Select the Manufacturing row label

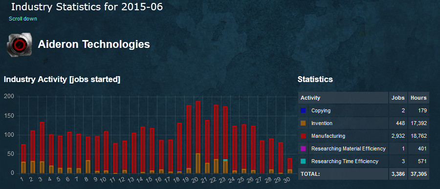(x=328, y=136)
